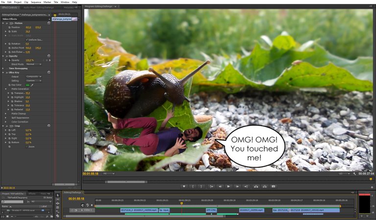Open the Opacity Blend Mode dropdown

pyautogui.click(x=33, y=64)
